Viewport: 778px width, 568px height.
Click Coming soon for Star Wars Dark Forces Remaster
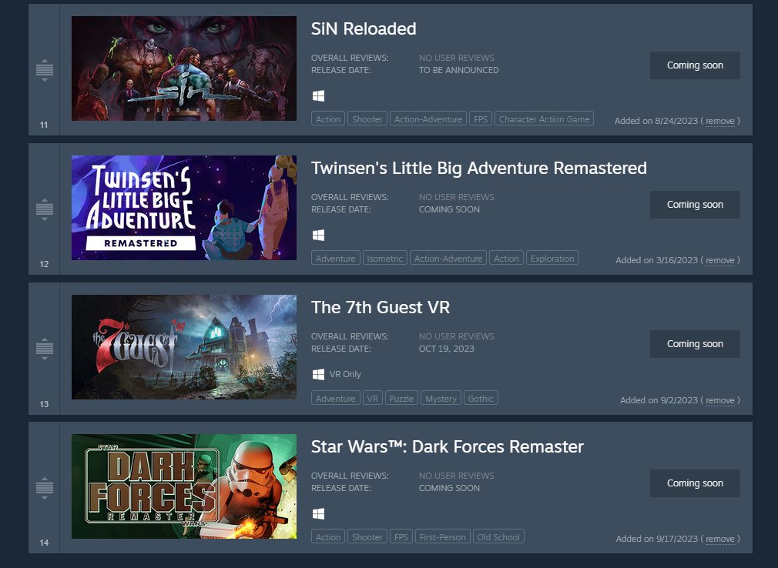click(x=695, y=483)
